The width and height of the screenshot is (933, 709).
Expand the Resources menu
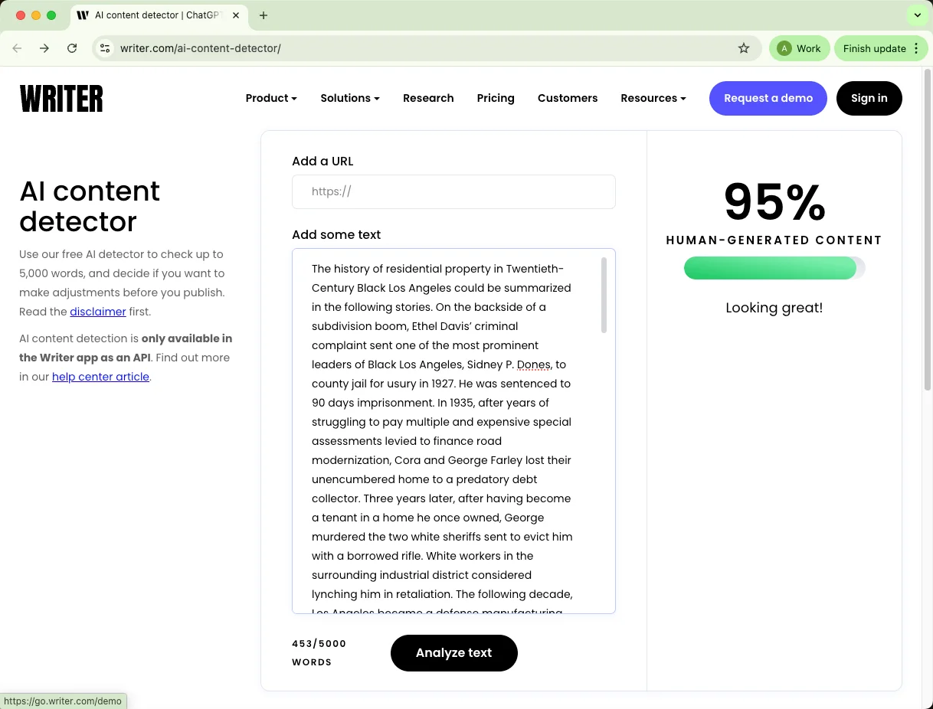653,98
